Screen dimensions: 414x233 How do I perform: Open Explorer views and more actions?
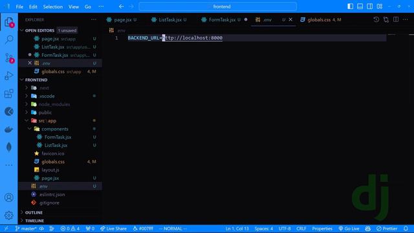tap(93, 19)
